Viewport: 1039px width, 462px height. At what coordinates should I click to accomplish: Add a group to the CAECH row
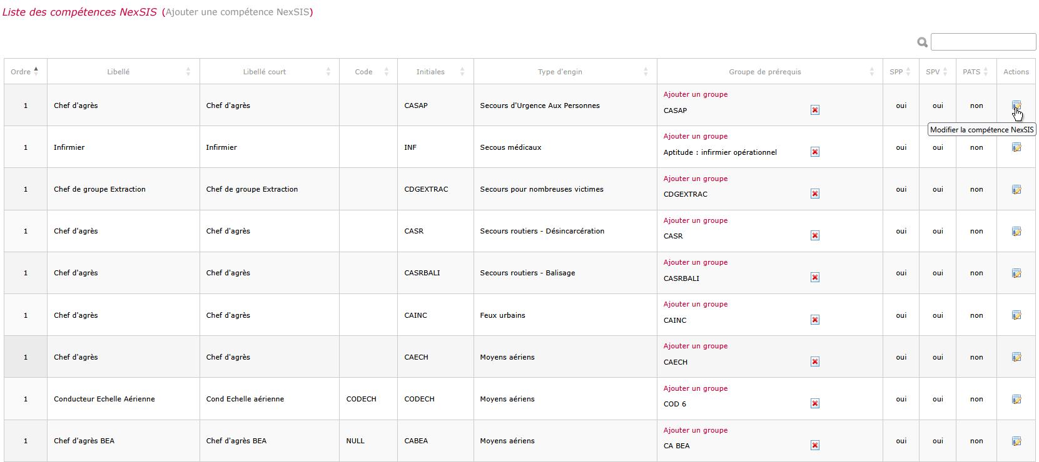click(696, 346)
